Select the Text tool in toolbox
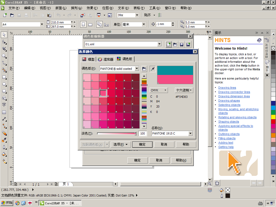This screenshot has width=276, height=207. (x=4, y=105)
